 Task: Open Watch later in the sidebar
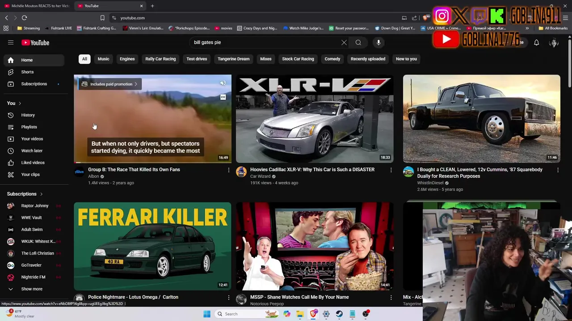click(x=34, y=151)
